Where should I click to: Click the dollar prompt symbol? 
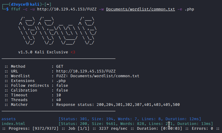pos(7,10)
